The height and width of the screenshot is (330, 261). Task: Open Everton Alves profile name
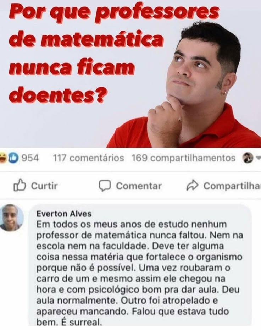click(x=64, y=214)
